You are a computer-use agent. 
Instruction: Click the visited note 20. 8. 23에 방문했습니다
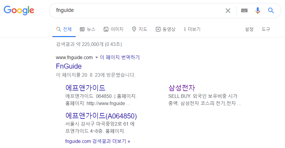click(108, 75)
